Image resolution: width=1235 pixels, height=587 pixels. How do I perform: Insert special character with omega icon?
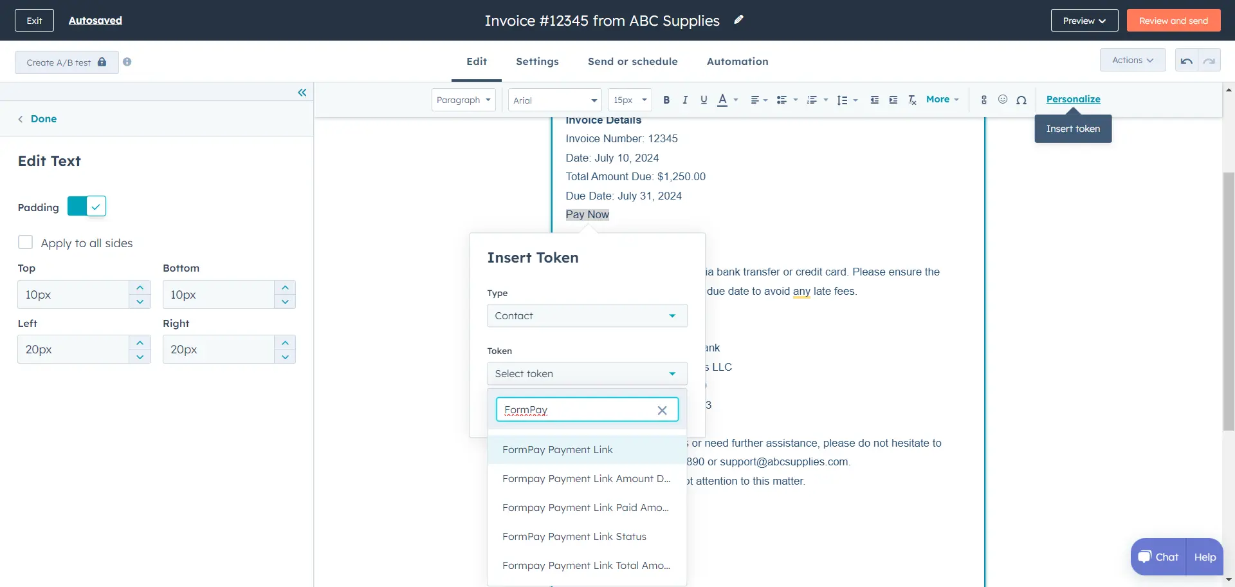tap(1021, 100)
